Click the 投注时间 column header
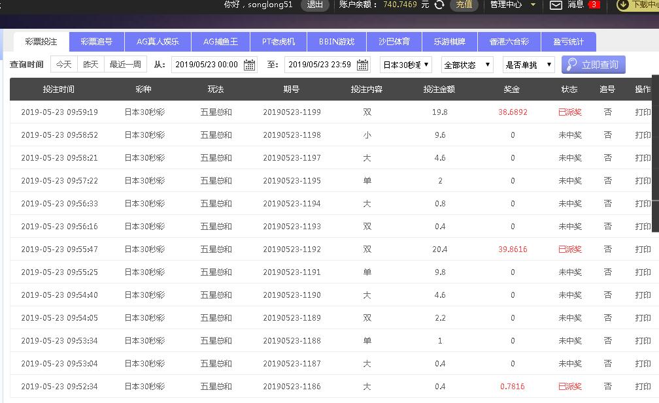 click(58, 89)
